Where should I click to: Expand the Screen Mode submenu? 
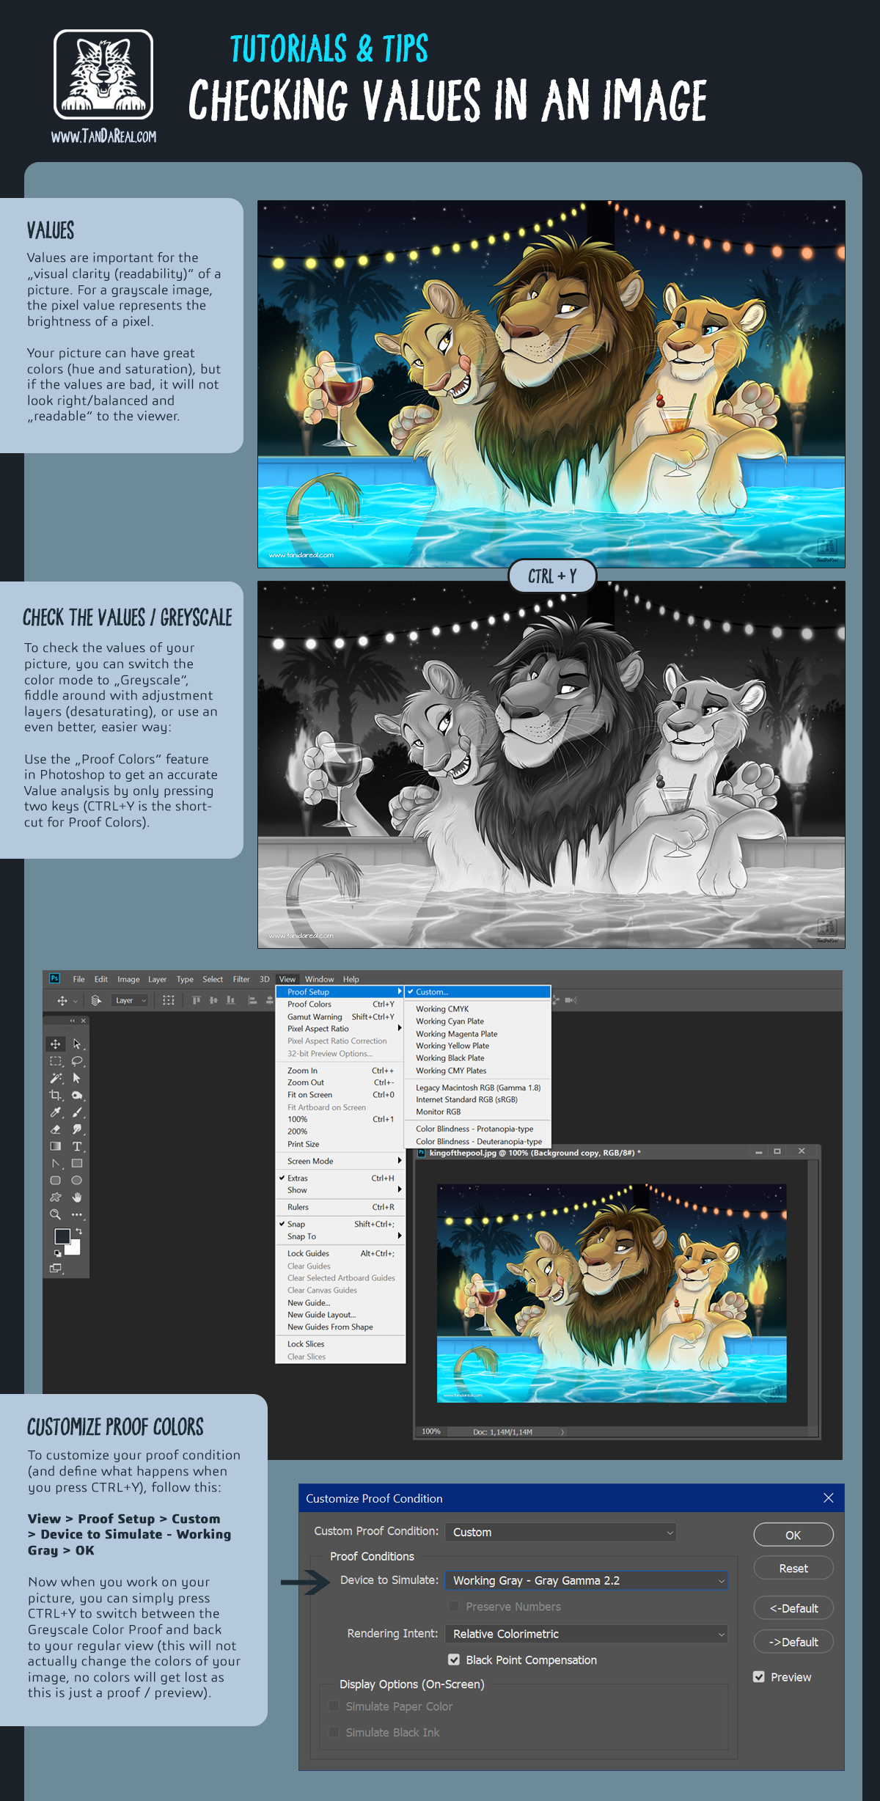pyautogui.click(x=340, y=1161)
